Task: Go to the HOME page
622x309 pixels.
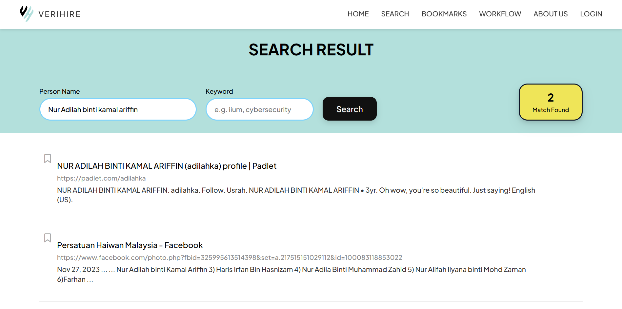Action: point(358,14)
